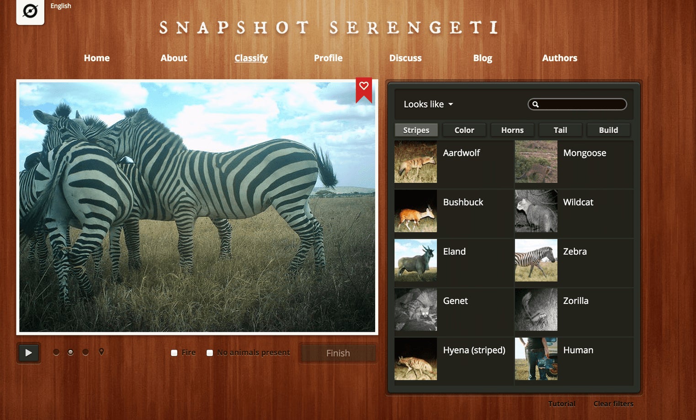The width and height of the screenshot is (696, 420).
Task: Choose the Genet label
Action: (455, 301)
